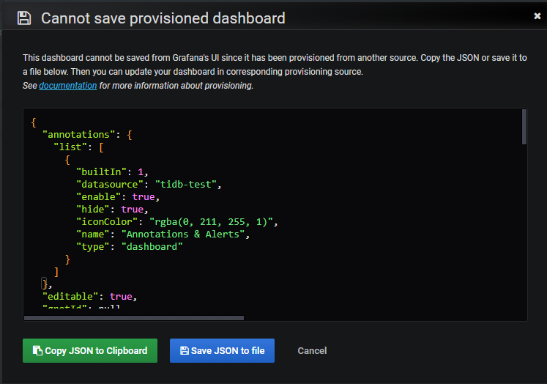
Task: Click the "Annotations & Alerts" name value
Action: (186, 234)
